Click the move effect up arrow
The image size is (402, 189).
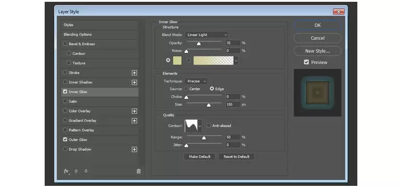pos(76,171)
